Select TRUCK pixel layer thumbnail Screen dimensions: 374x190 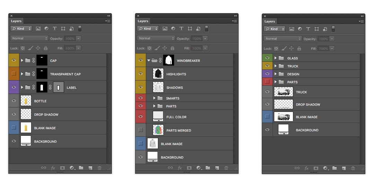tap(283, 92)
